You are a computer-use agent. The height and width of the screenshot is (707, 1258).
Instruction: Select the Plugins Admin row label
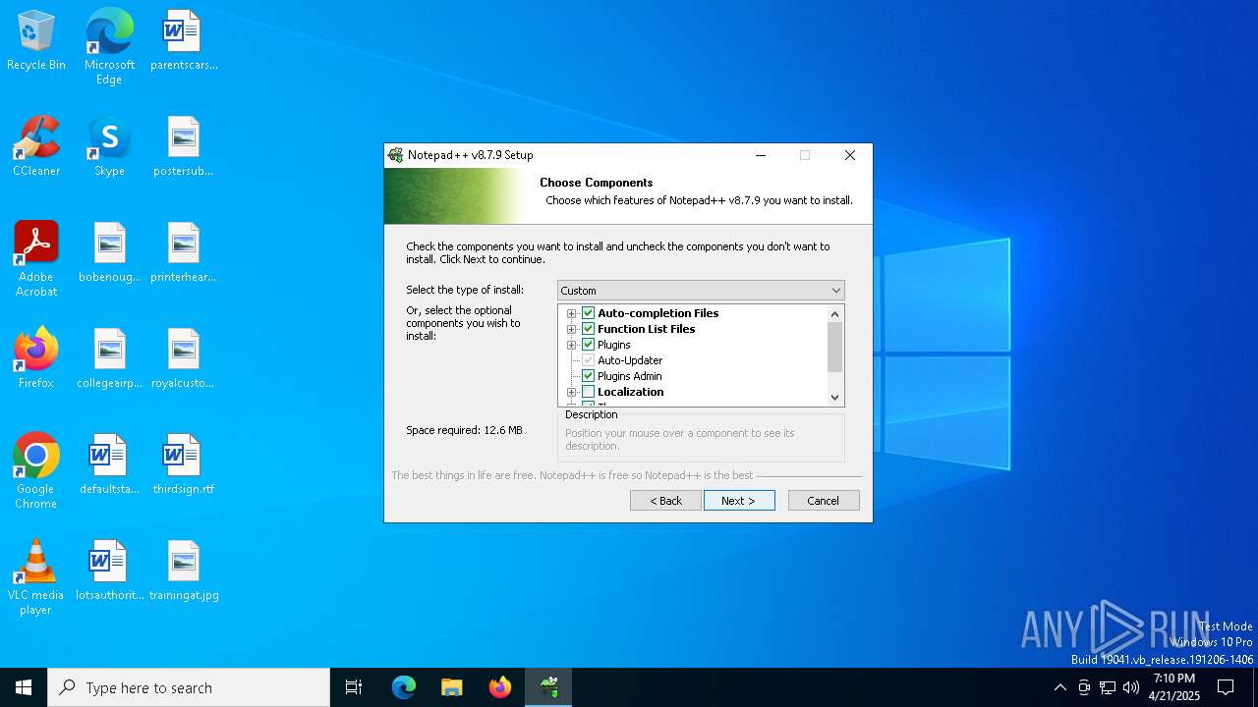[x=630, y=376]
